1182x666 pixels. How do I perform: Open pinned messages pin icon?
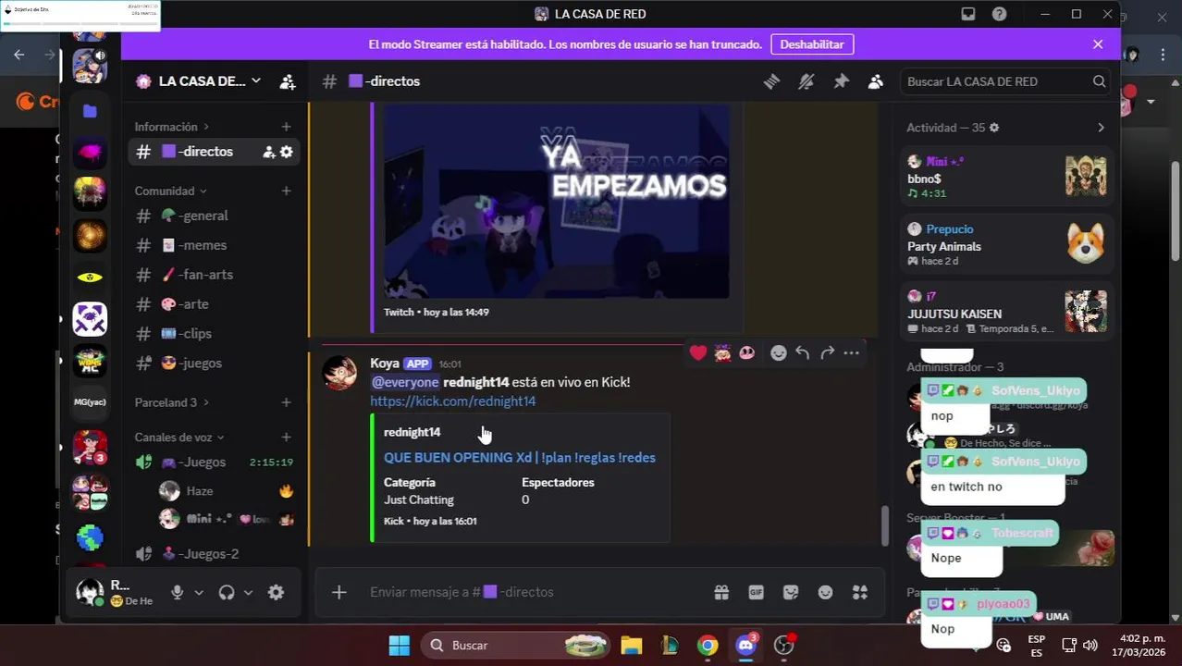tap(841, 81)
